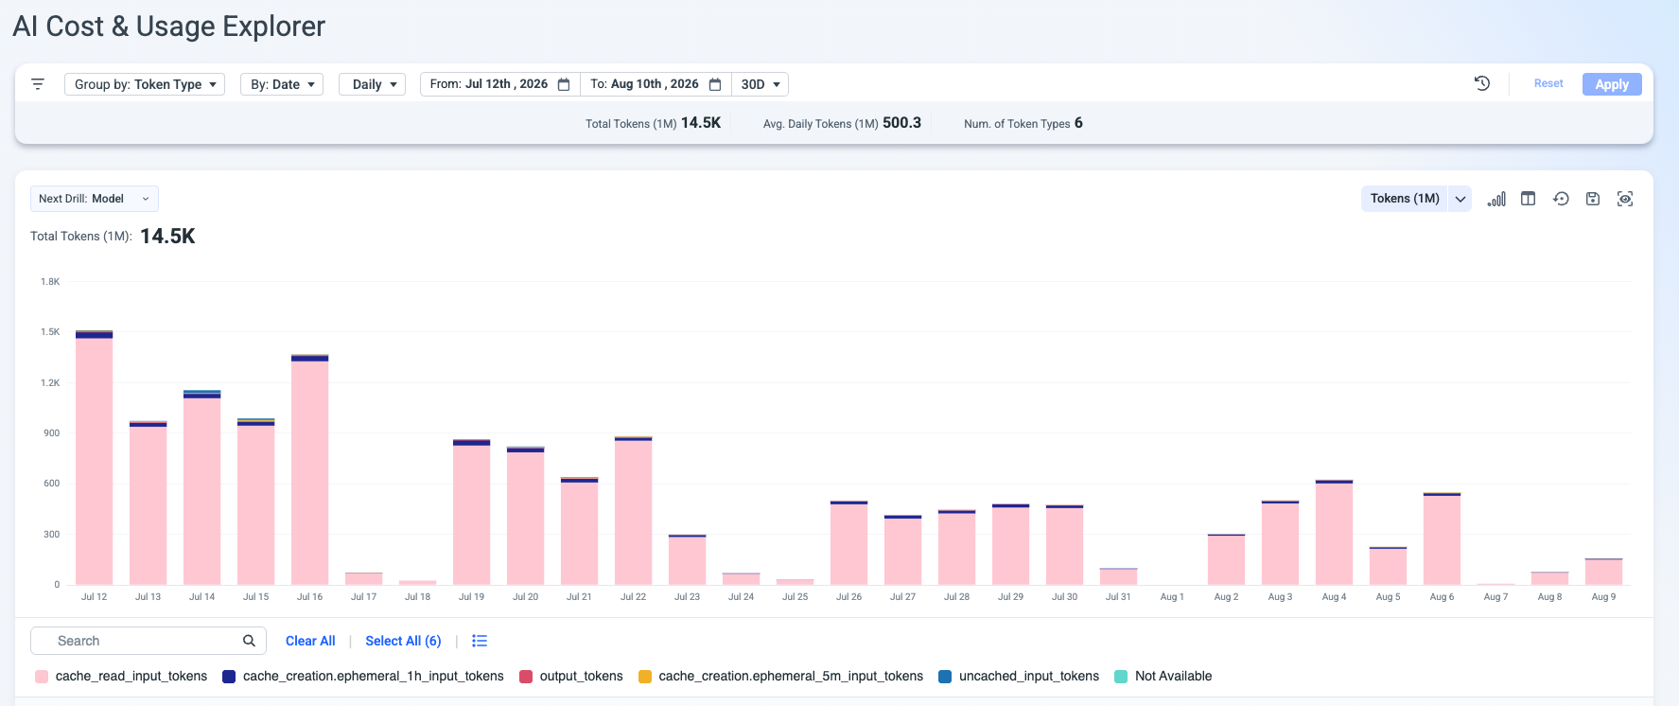Toggle the Not Available legend series

1163,676
